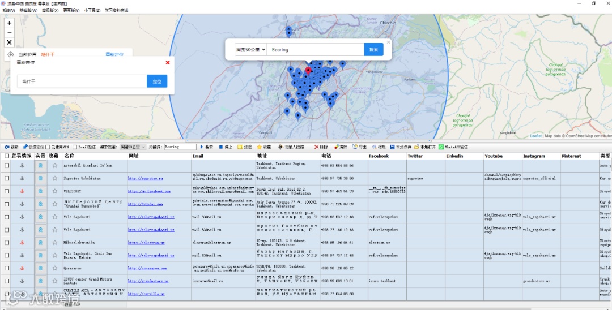612x310 pixels.
Task: Open the 过滤 filter tool
Action: [245, 147]
